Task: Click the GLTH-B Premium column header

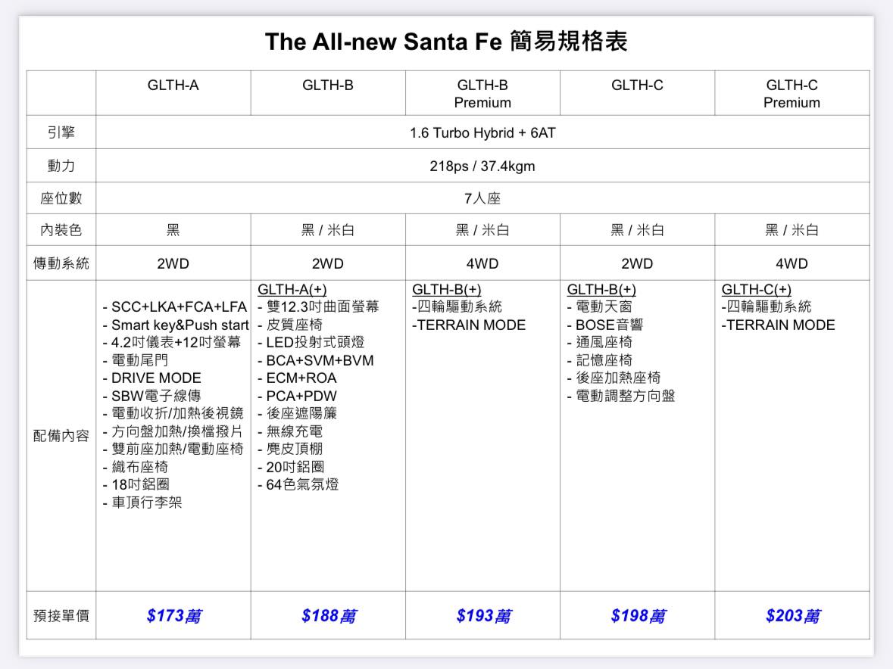Action: coord(482,94)
